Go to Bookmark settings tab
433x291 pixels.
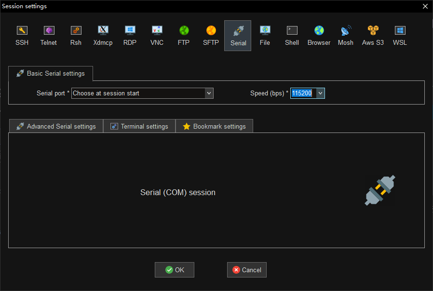click(x=214, y=126)
